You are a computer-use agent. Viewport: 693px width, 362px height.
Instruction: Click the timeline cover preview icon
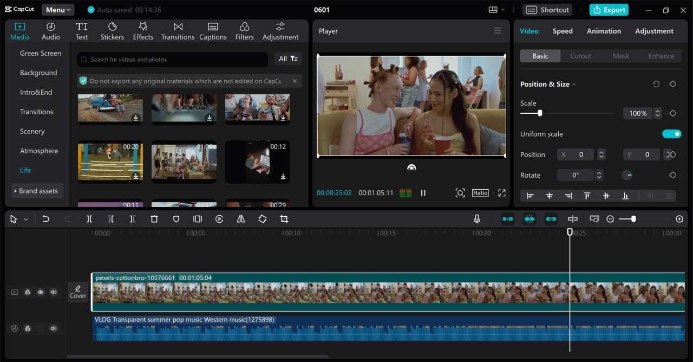pyautogui.click(x=594, y=219)
